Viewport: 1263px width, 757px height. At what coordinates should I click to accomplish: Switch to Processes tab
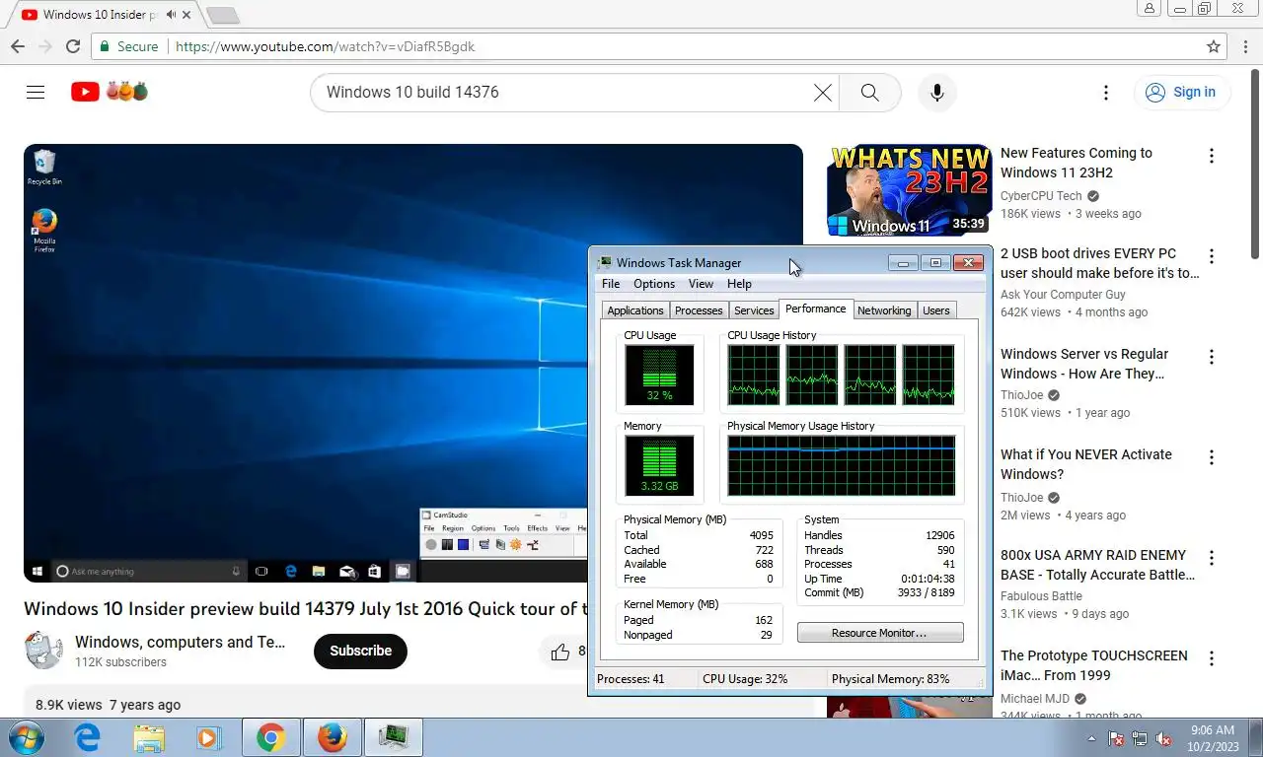click(699, 310)
